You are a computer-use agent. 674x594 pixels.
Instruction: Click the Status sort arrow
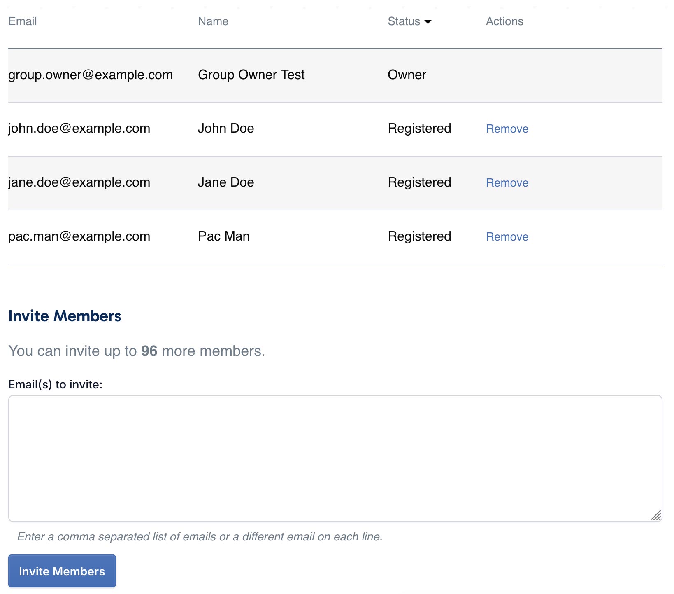point(428,22)
